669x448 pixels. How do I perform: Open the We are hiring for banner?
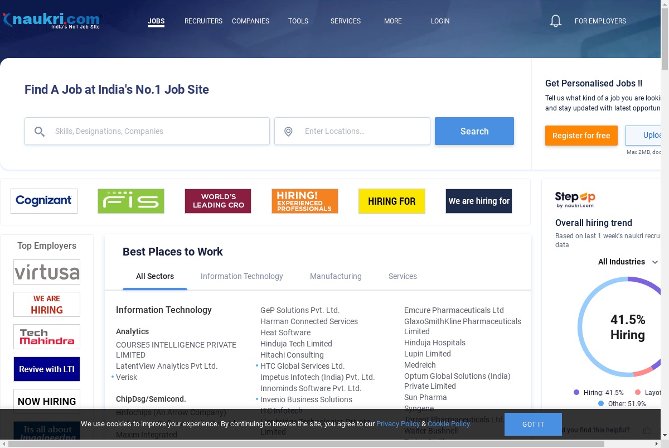[479, 201]
